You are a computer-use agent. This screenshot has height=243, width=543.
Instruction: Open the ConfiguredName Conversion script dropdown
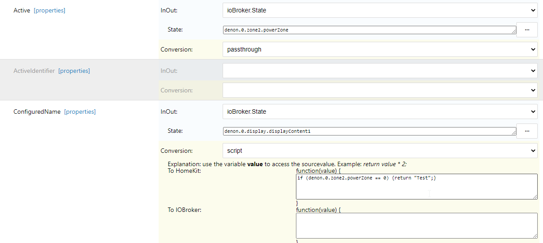380,151
